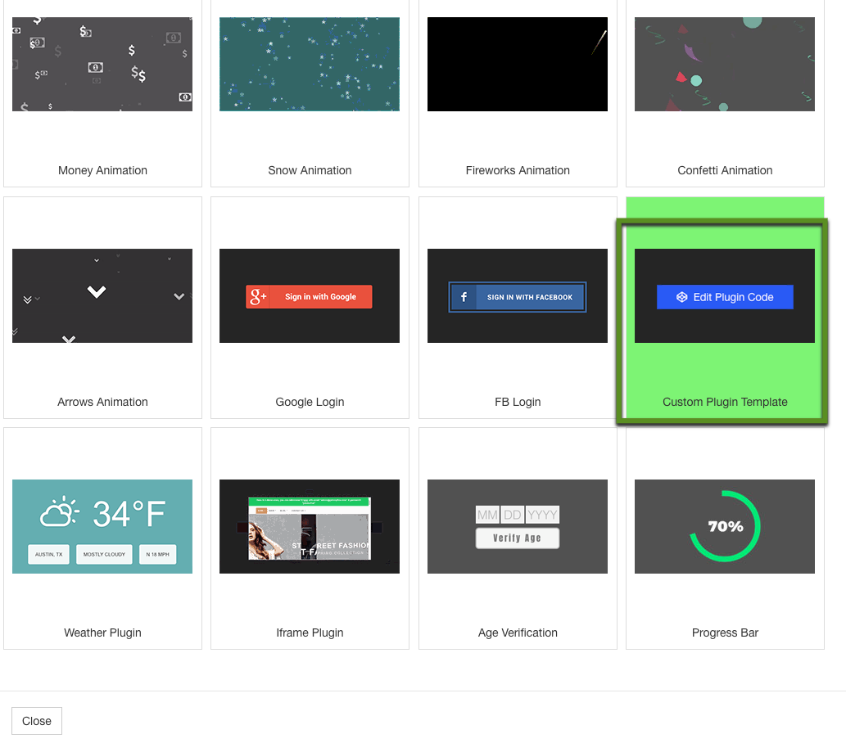Pick the Fireworks Animation thumbnail
The height and width of the screenshot is (743, 846).
pos(517,64)
